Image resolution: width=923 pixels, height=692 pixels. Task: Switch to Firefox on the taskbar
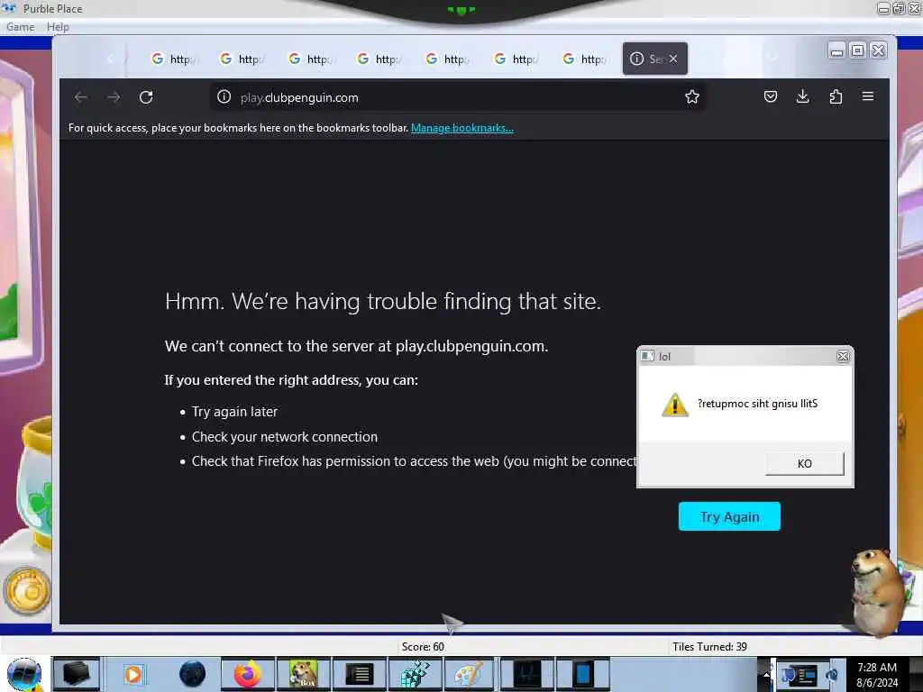pyautogui.click(x=247, y=674)
